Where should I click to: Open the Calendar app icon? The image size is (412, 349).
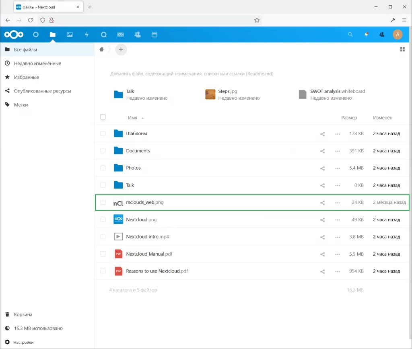(154, 35)
